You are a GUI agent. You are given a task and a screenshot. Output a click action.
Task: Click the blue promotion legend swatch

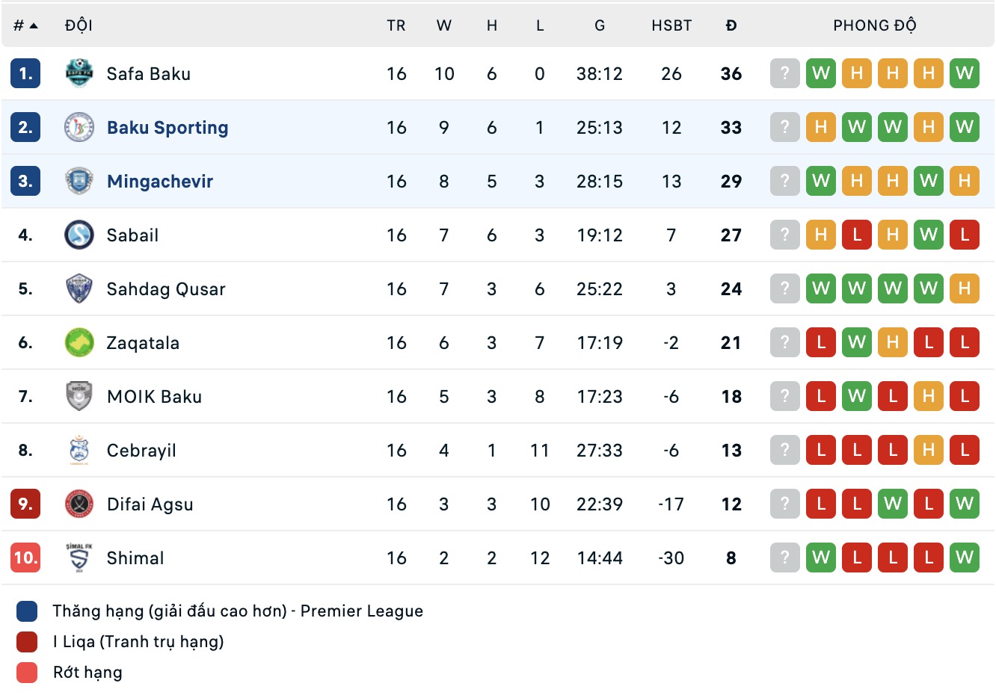[27, 611]
